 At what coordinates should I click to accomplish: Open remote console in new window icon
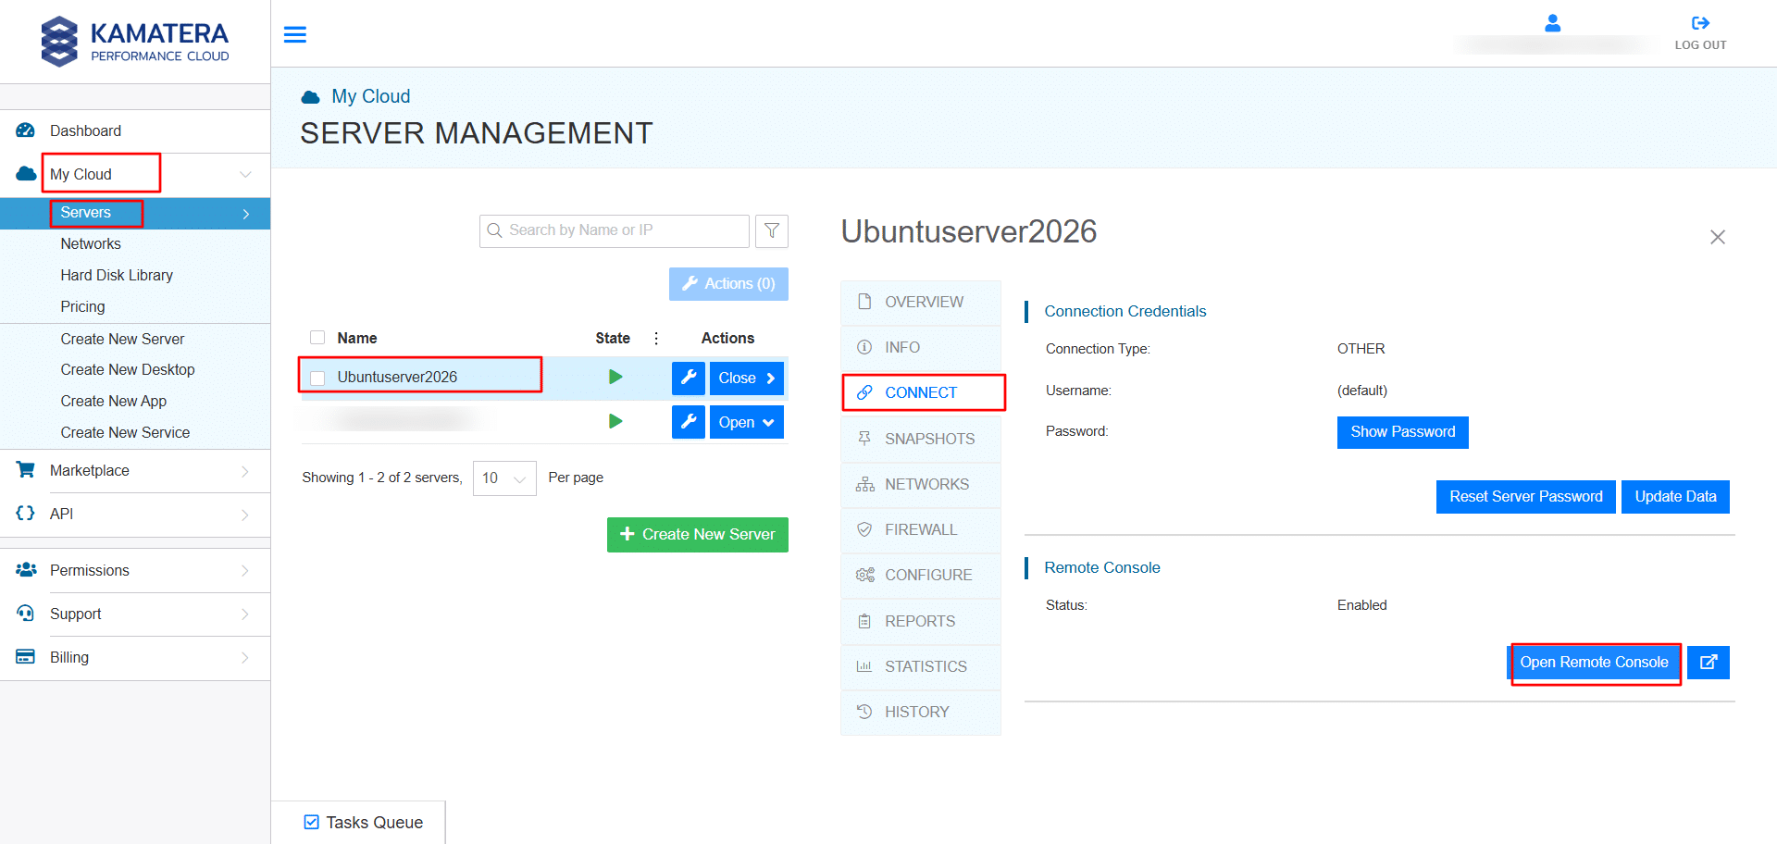tap(1709, 663)
